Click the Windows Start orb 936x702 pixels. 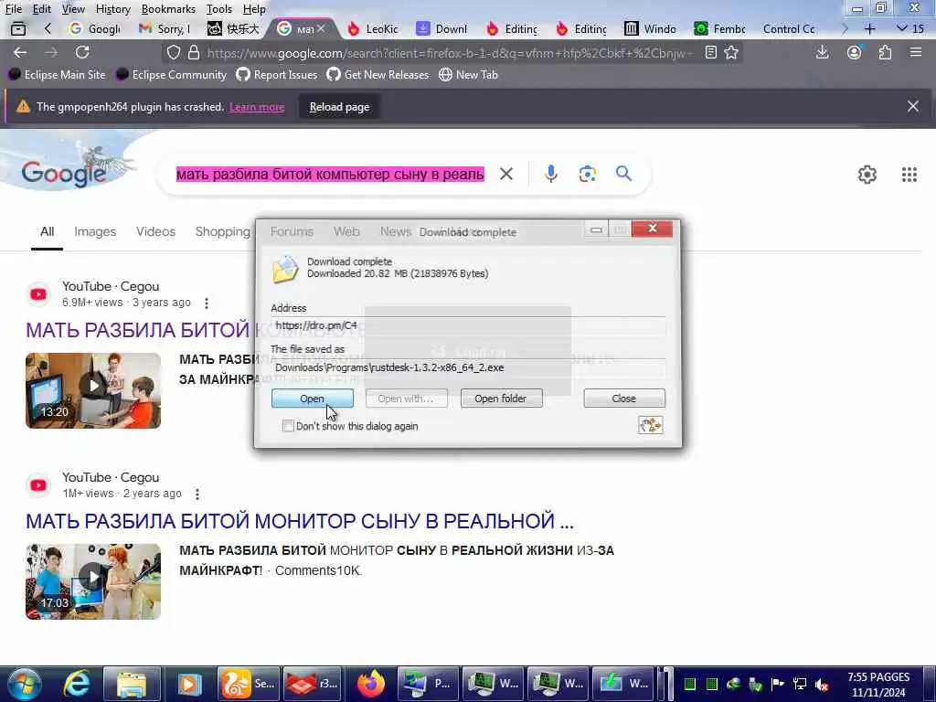(x=24, y=684)
